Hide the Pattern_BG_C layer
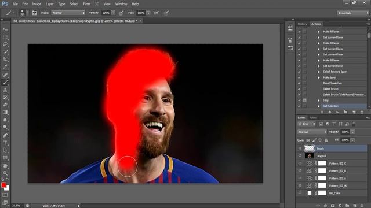Viewport: 371px width, 208px height. pyautogui.click(x=300, y=163)
